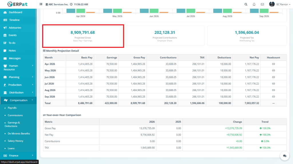293x164 pixels.
Task: Open the mail envelope icon in header
Action: click(x=262, y=4)
